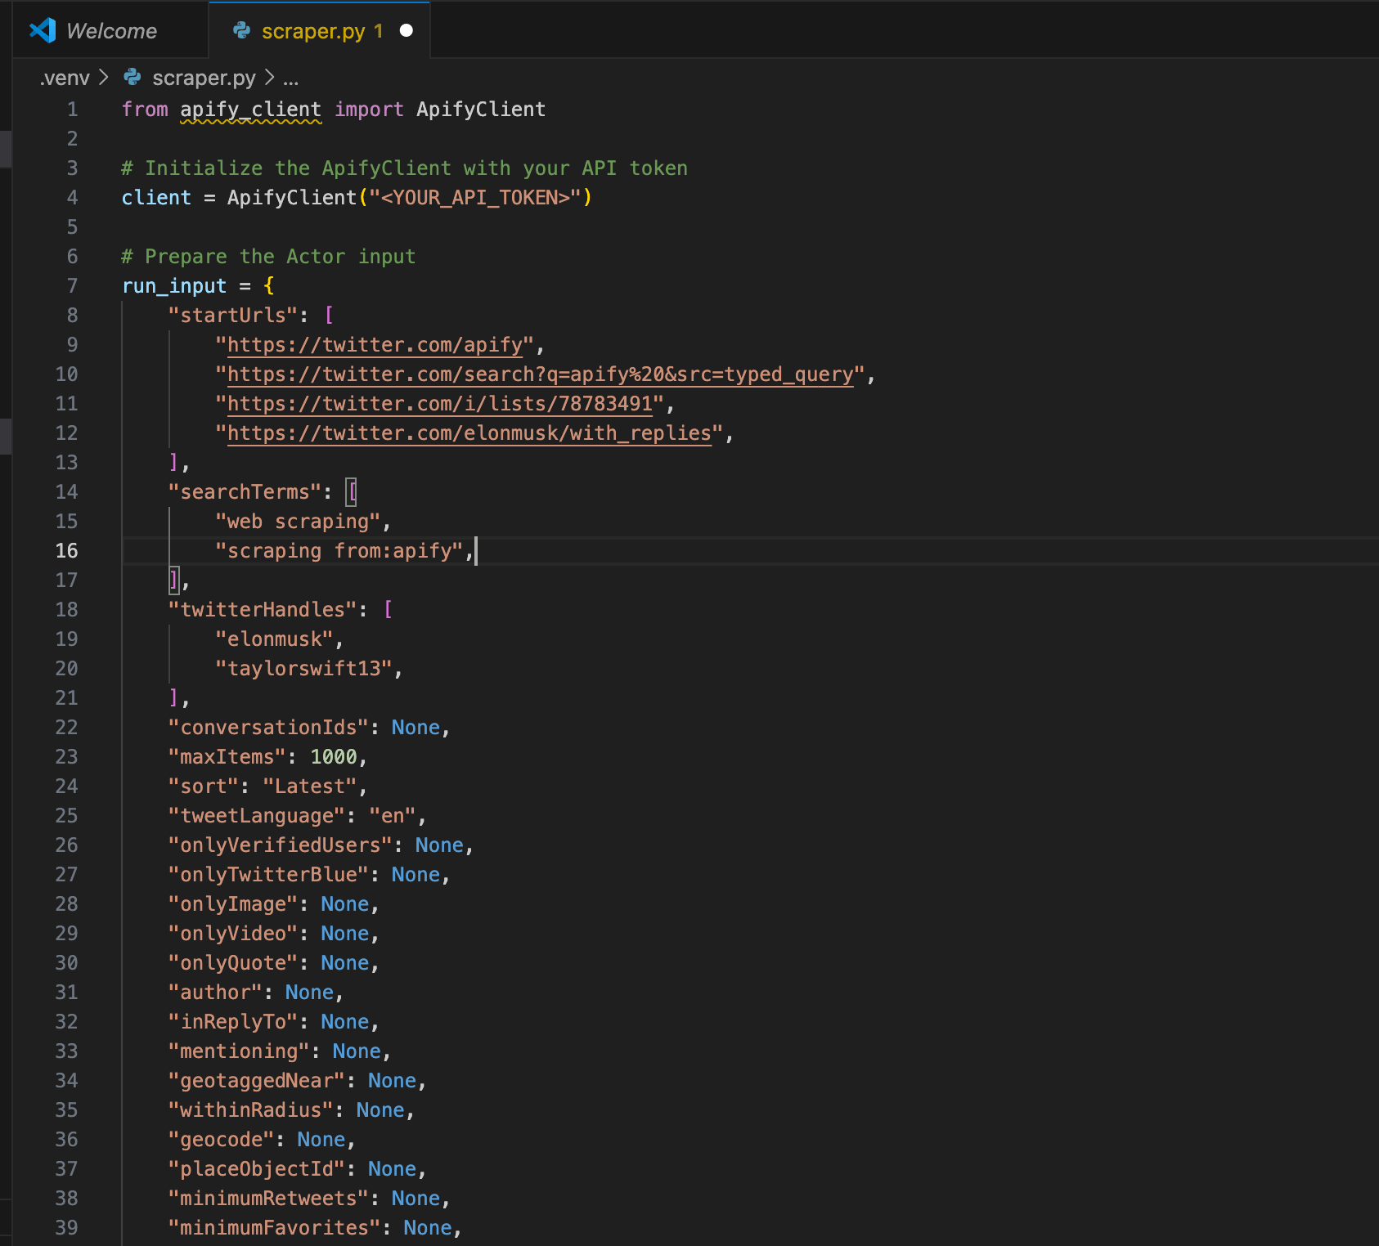Open the ellipsis symbol breadcrumb picker

tap(292, 79)
